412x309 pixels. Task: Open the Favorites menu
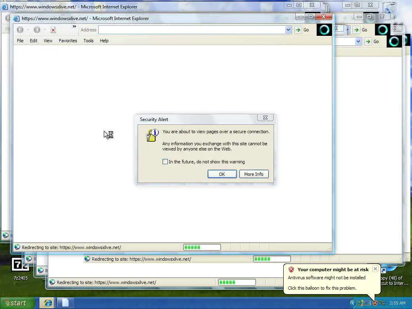click(x=68, y=41)
